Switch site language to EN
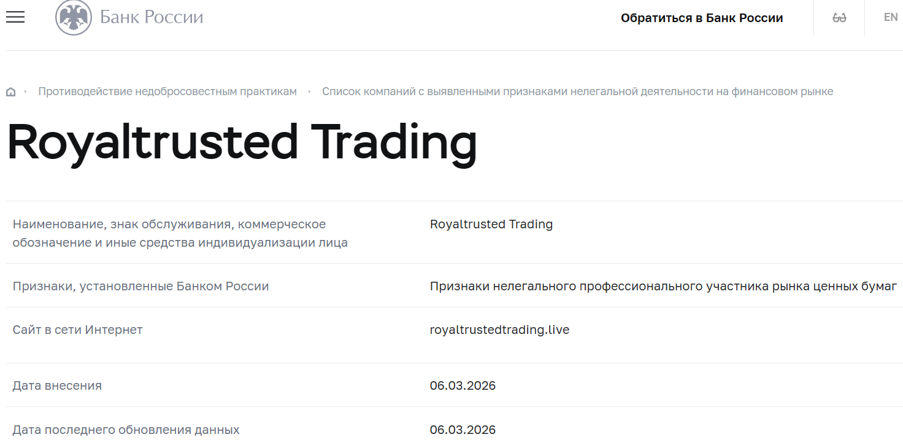The width and height of the screenshot is (903, 445). pyautogui.click(x=890, y=17)
